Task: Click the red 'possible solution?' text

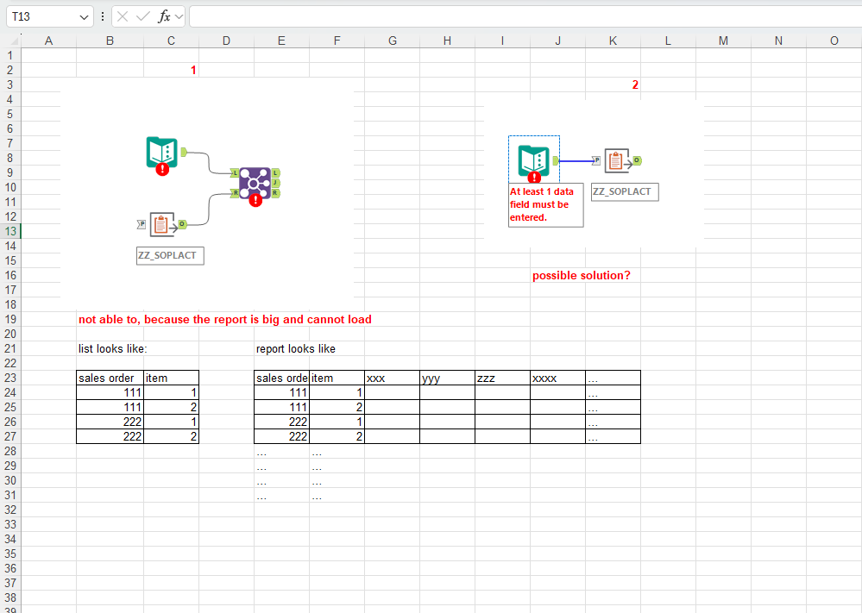Action: point(581,276)
